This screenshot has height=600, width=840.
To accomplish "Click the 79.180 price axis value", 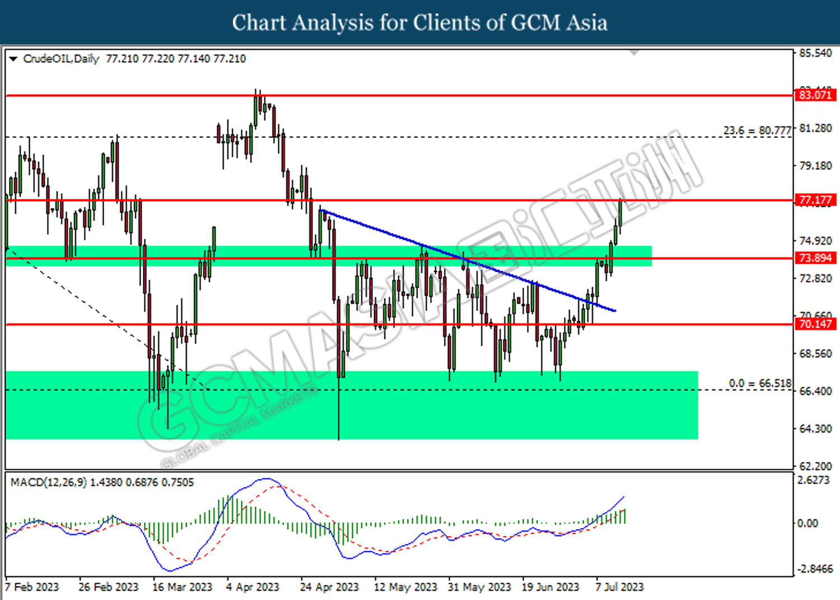I will 815,166.
